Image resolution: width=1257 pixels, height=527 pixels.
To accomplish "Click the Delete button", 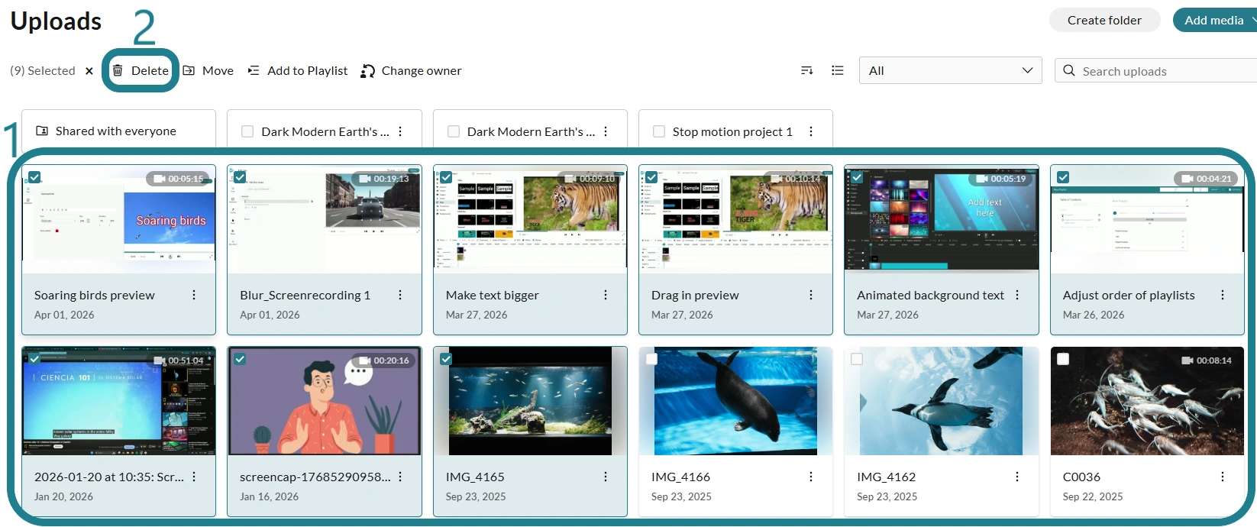I will (x=141, y=70).
